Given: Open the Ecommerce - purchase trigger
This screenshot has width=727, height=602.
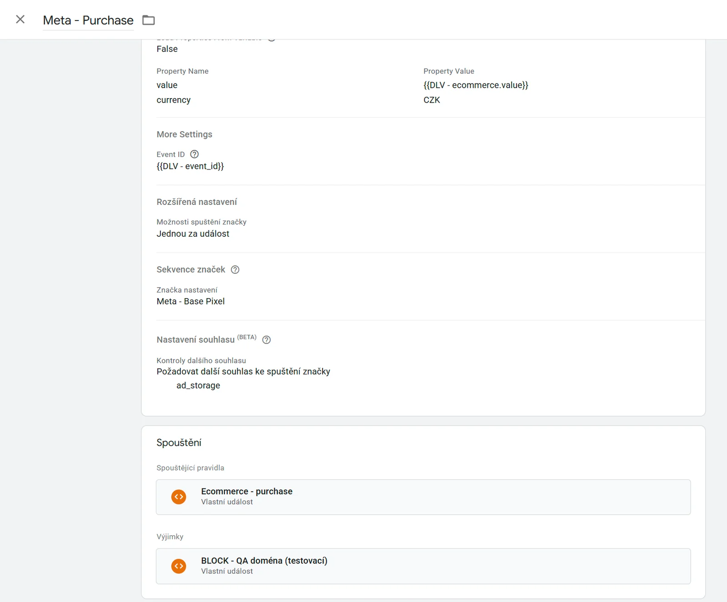Looking at the screenshot, I should tap(423, 497).
